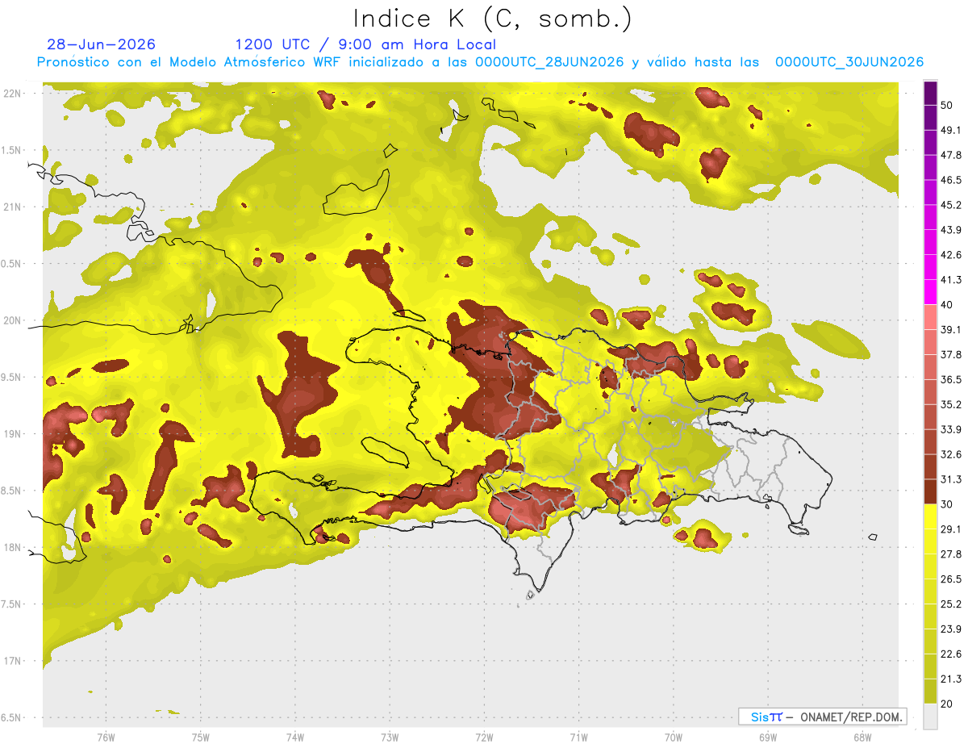The height and width of the screenshot is (748, 968).
Task: Pick the brown swatch between 30 and 31.3
Action: 931,491
